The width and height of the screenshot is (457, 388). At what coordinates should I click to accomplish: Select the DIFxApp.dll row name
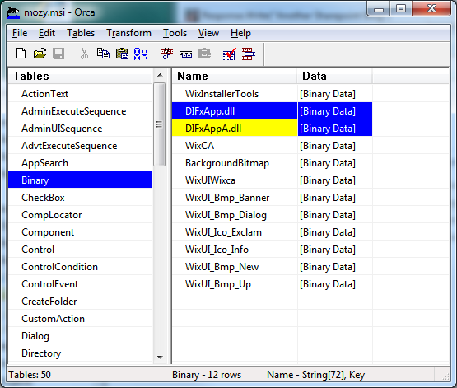click(x=235, y=111)
